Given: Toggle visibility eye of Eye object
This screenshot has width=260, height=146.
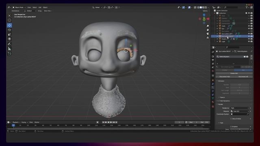Looking at the screenshot, I should (249, 28).
